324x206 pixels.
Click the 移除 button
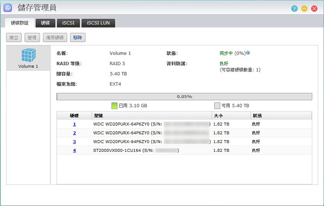77,38
